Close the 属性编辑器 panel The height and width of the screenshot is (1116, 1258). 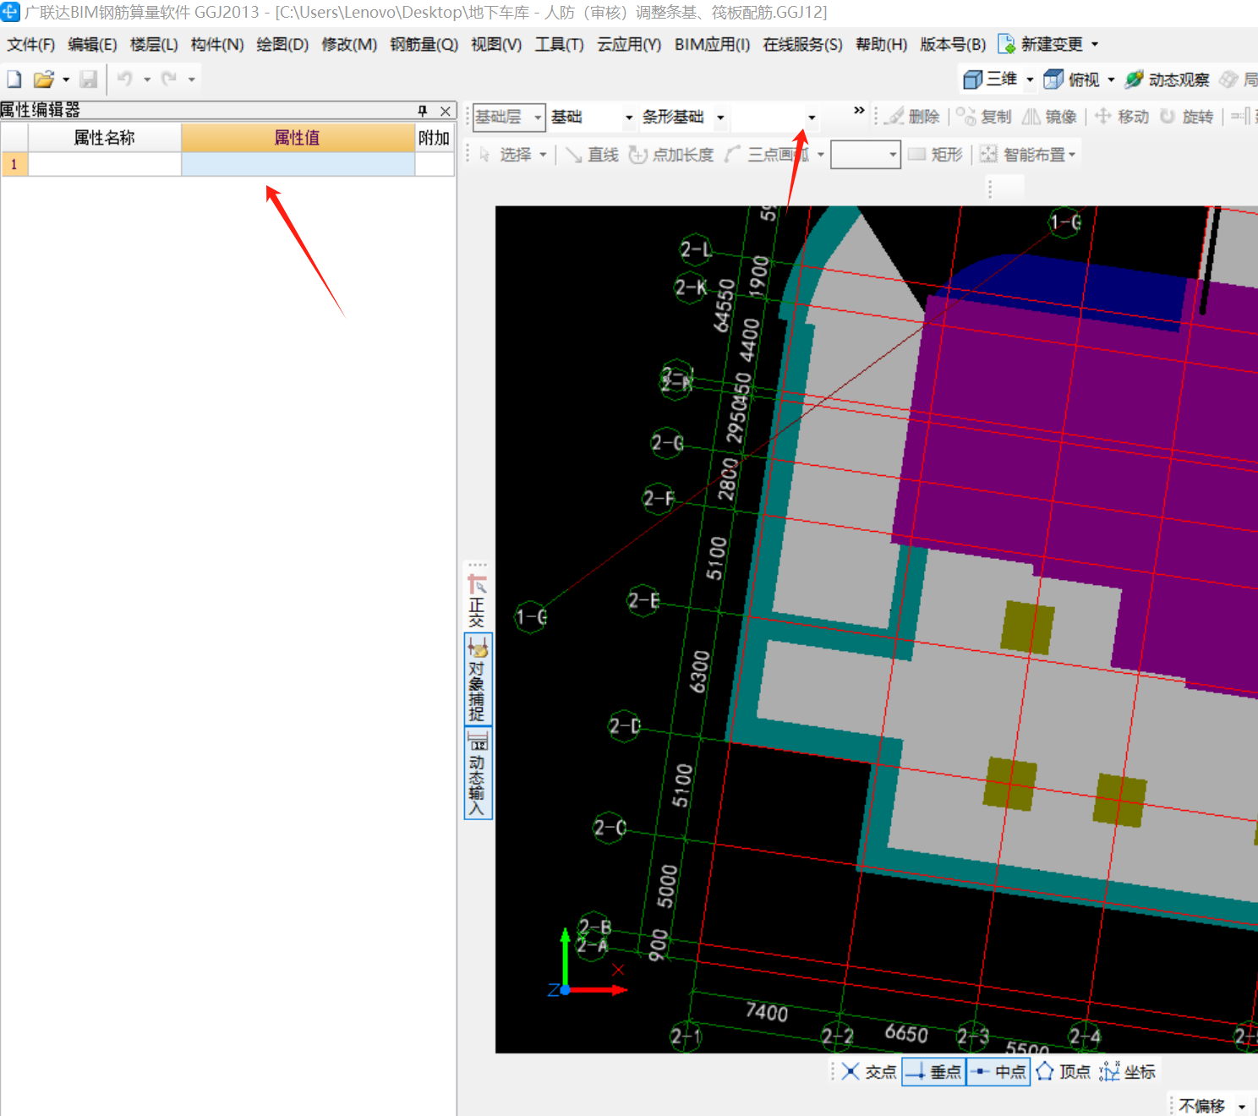(446, 111)
